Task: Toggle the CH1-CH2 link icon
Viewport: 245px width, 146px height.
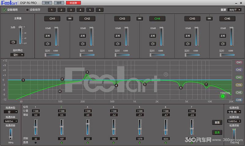Action: coord(70,19)
